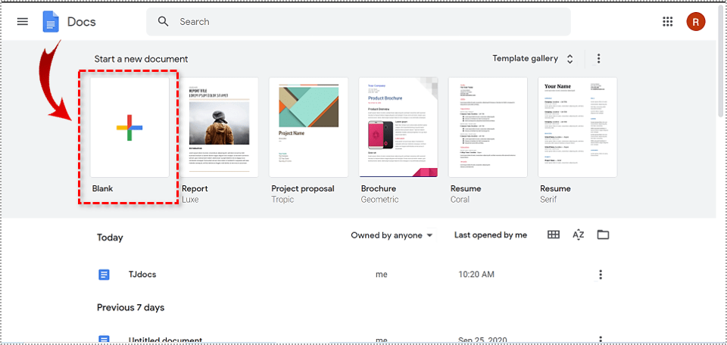Open the file picker folder icon

point(603,235)
